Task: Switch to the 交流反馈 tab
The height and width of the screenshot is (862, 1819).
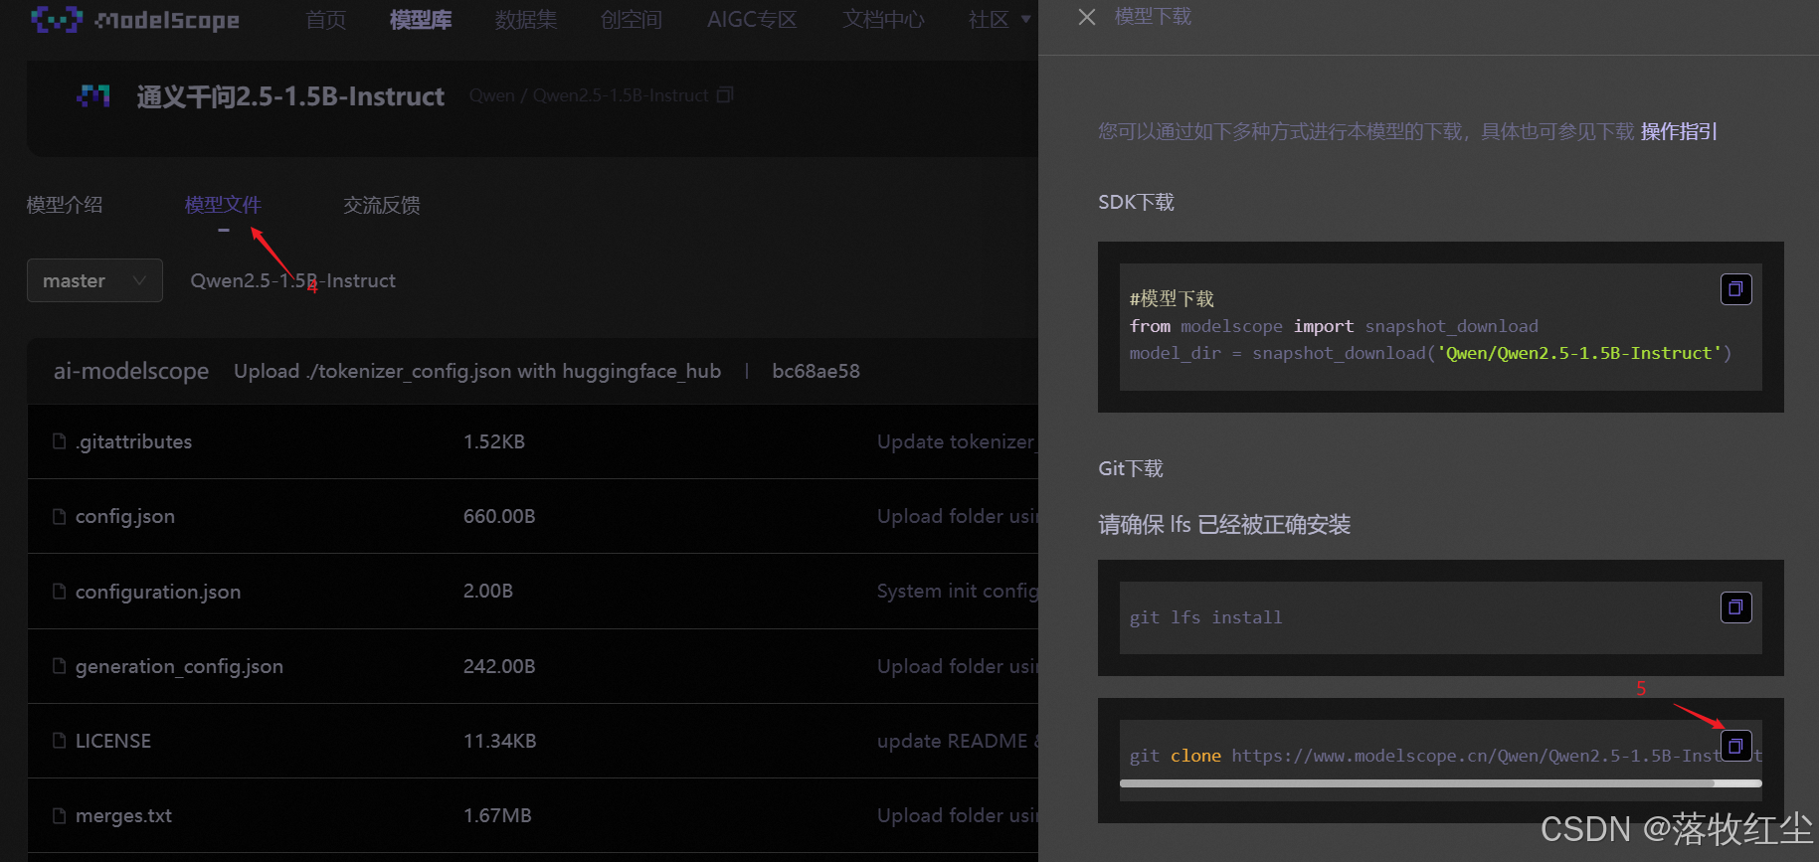Action: [x=382, y=205]
